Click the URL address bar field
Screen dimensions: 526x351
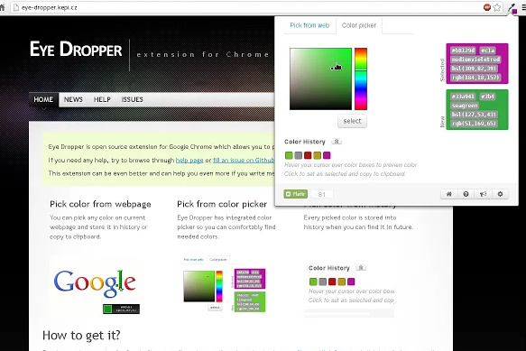[246, 7]
